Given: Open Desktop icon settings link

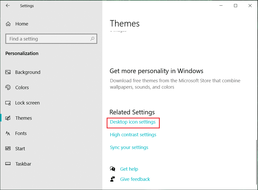Looking at the screenshot, I should pos(133,122).
